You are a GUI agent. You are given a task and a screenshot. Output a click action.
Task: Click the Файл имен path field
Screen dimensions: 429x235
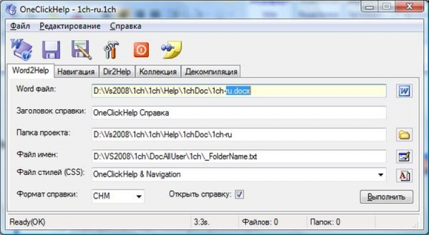pos(239,157)
